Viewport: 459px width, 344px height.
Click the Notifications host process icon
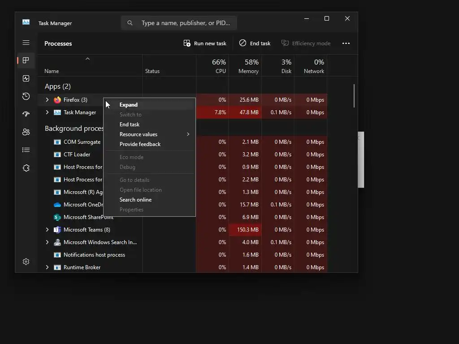pos(57,255)
